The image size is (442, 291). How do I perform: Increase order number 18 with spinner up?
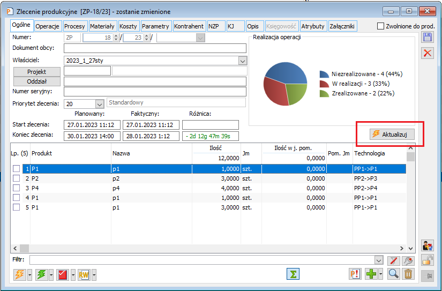[116, 35]
